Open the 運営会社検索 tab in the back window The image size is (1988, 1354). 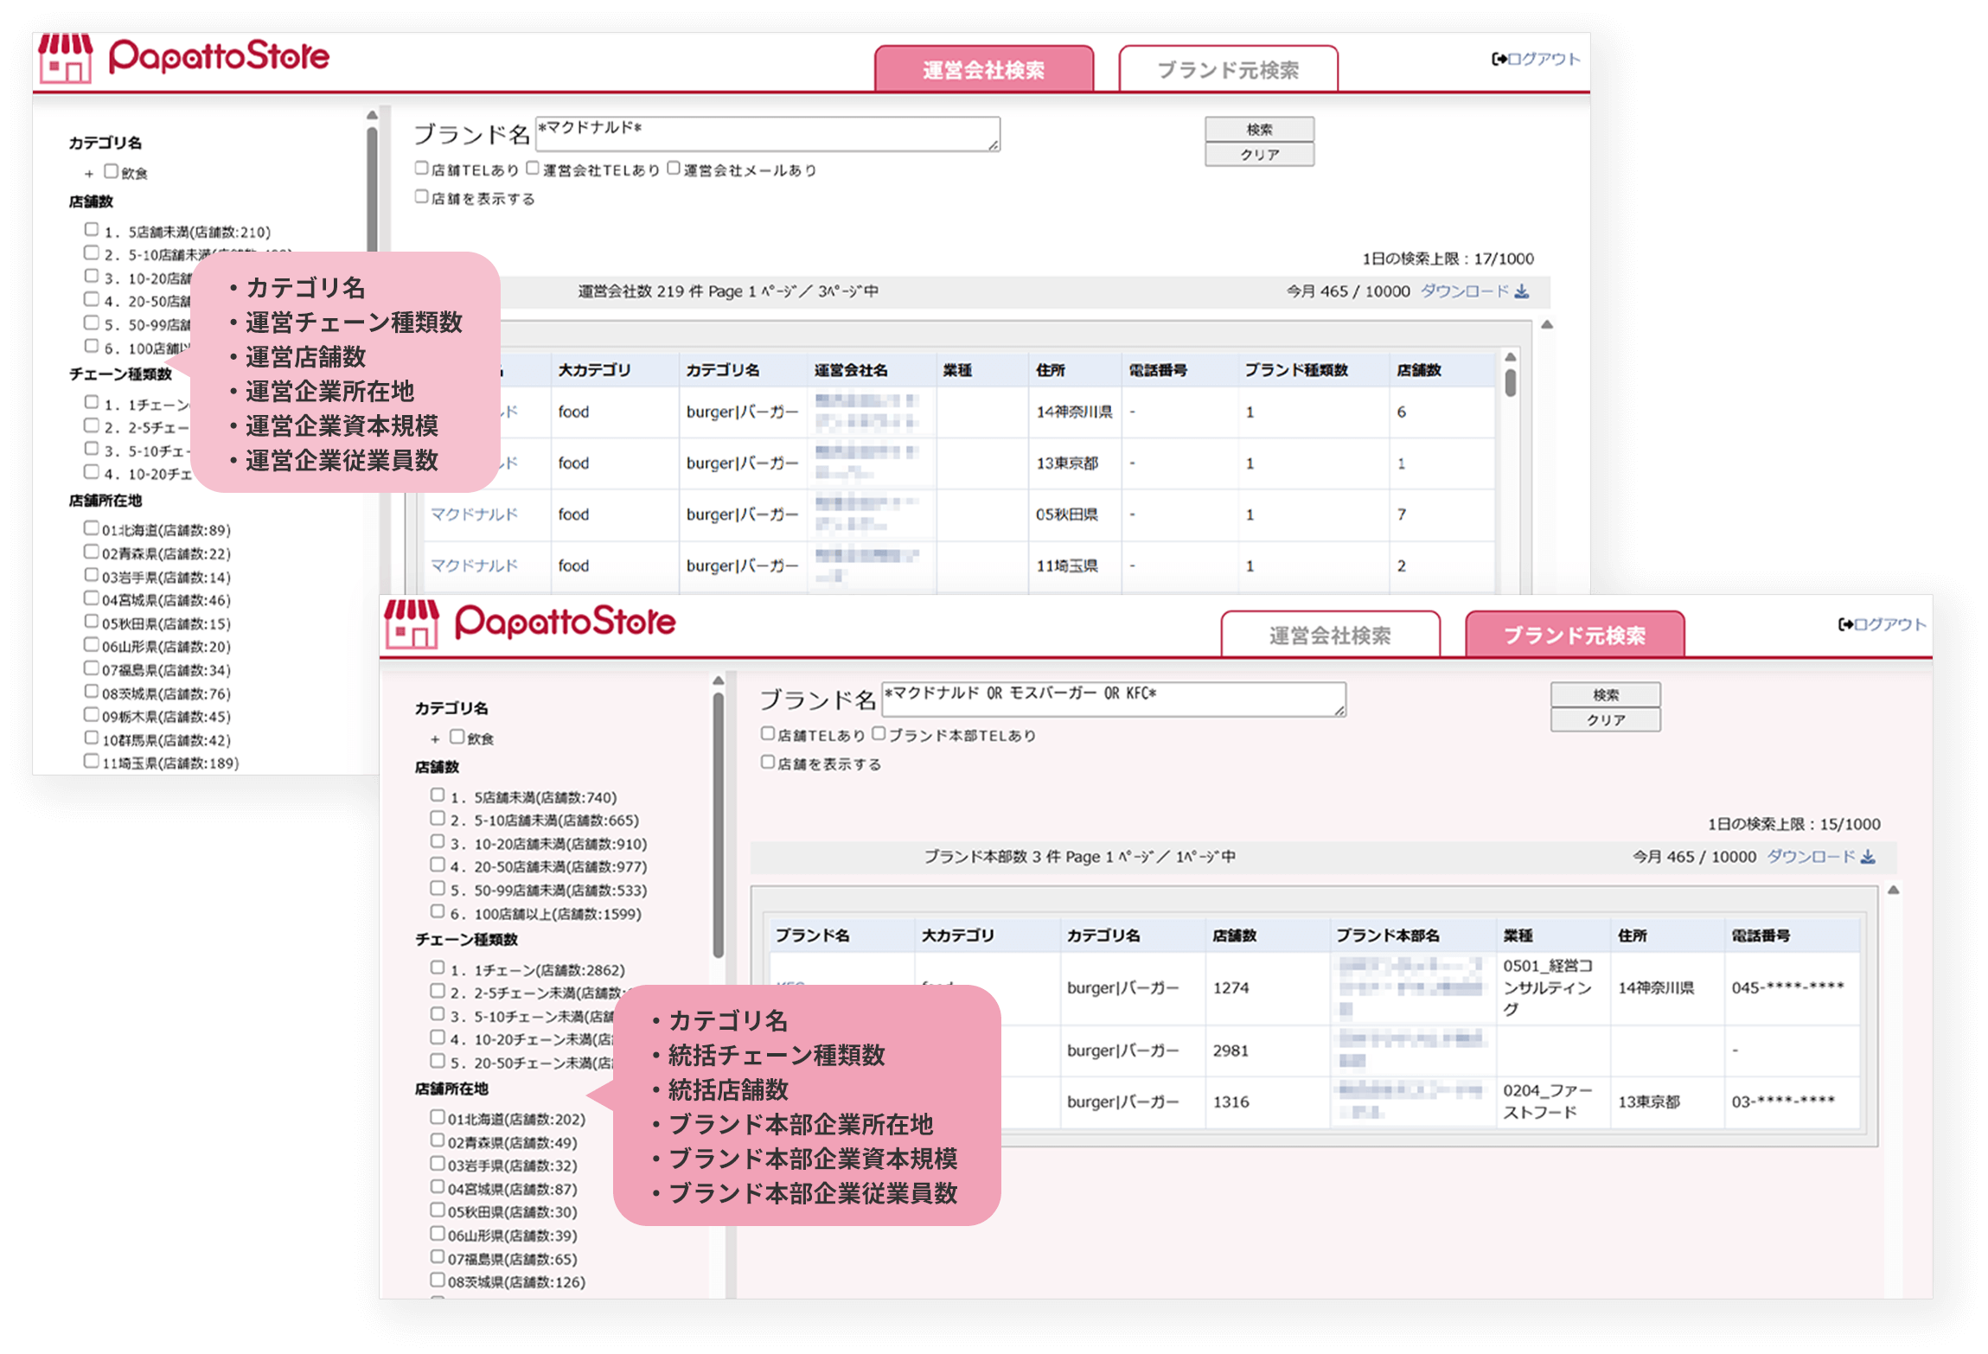click(x=984, y=68)
